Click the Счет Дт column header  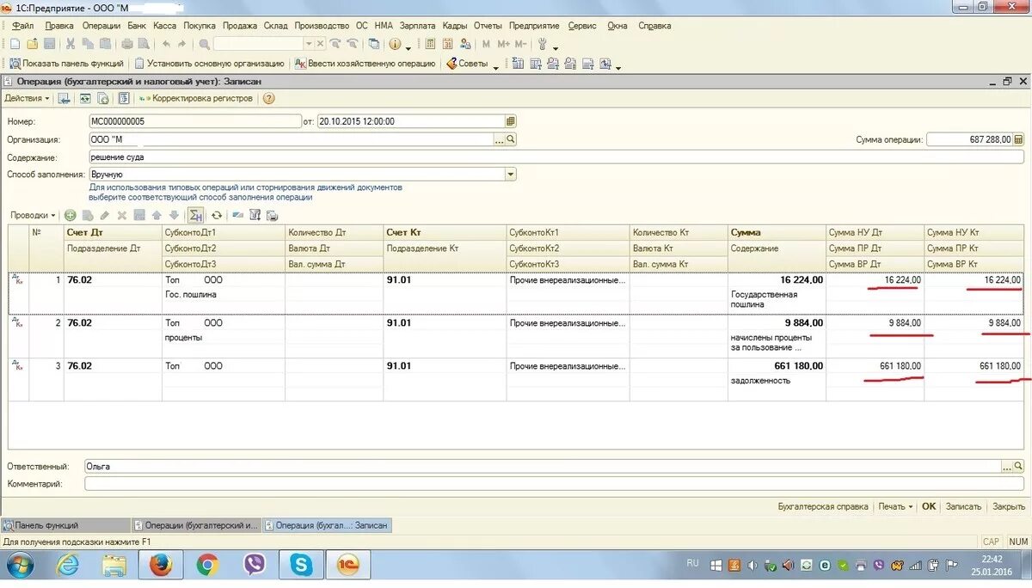tap(113, 232)
